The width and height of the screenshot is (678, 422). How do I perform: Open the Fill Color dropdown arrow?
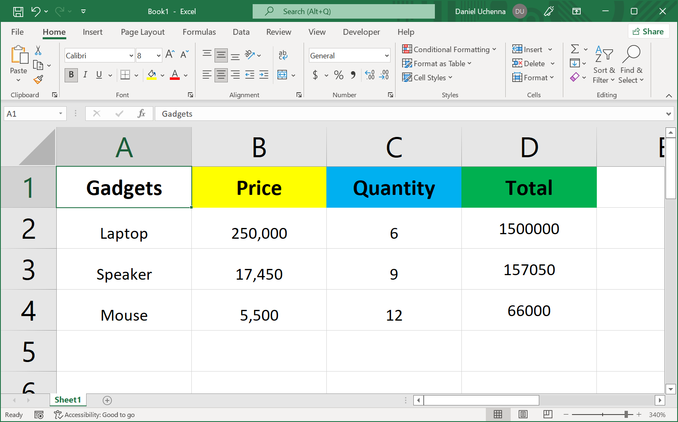162,75
